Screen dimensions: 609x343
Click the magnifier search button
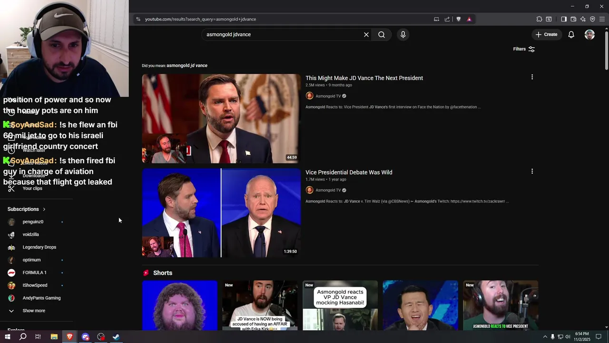click(382, 34)
